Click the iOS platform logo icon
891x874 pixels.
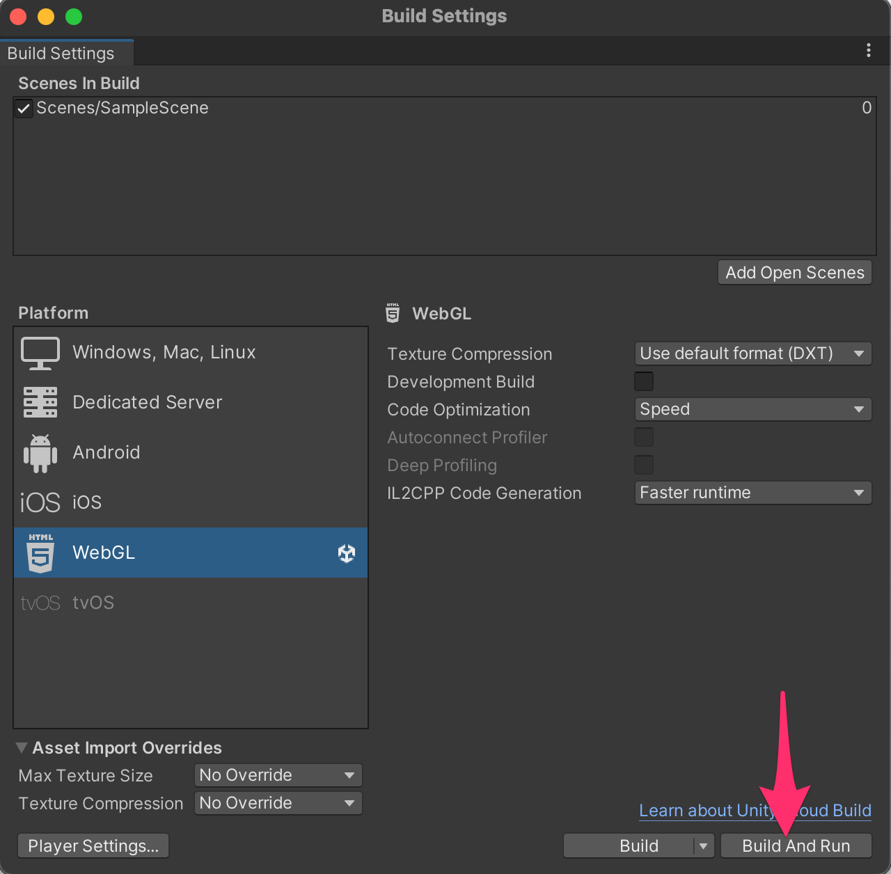40,502
